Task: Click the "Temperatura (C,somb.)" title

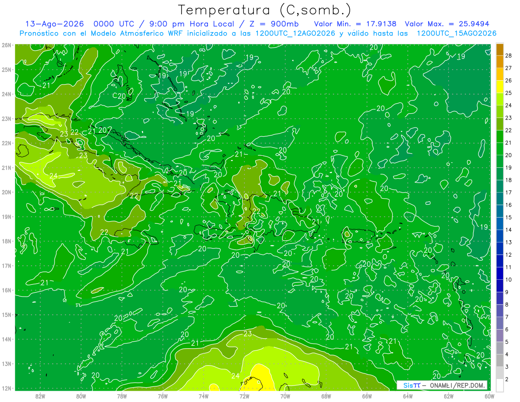Action: (265, 10)
